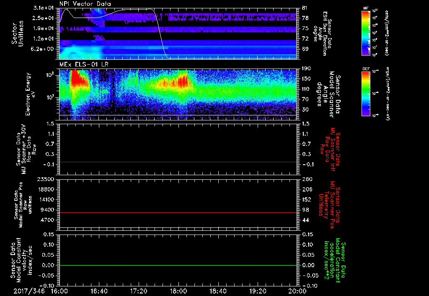Click the '190' scanner angle tick value
Viewport: 429px width, 296px height.
coord(307,69)
